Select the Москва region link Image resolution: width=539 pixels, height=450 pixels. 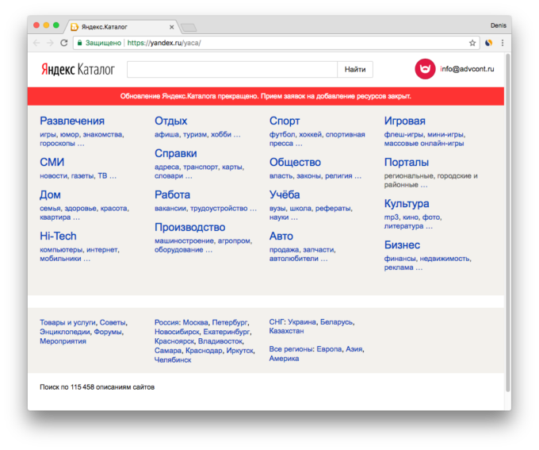pyautogui.click(x=195, y=322)
